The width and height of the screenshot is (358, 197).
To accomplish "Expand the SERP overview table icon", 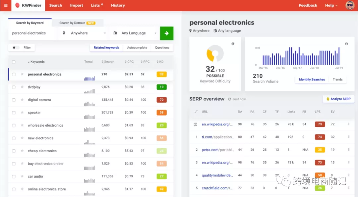I will click(196, 112).
